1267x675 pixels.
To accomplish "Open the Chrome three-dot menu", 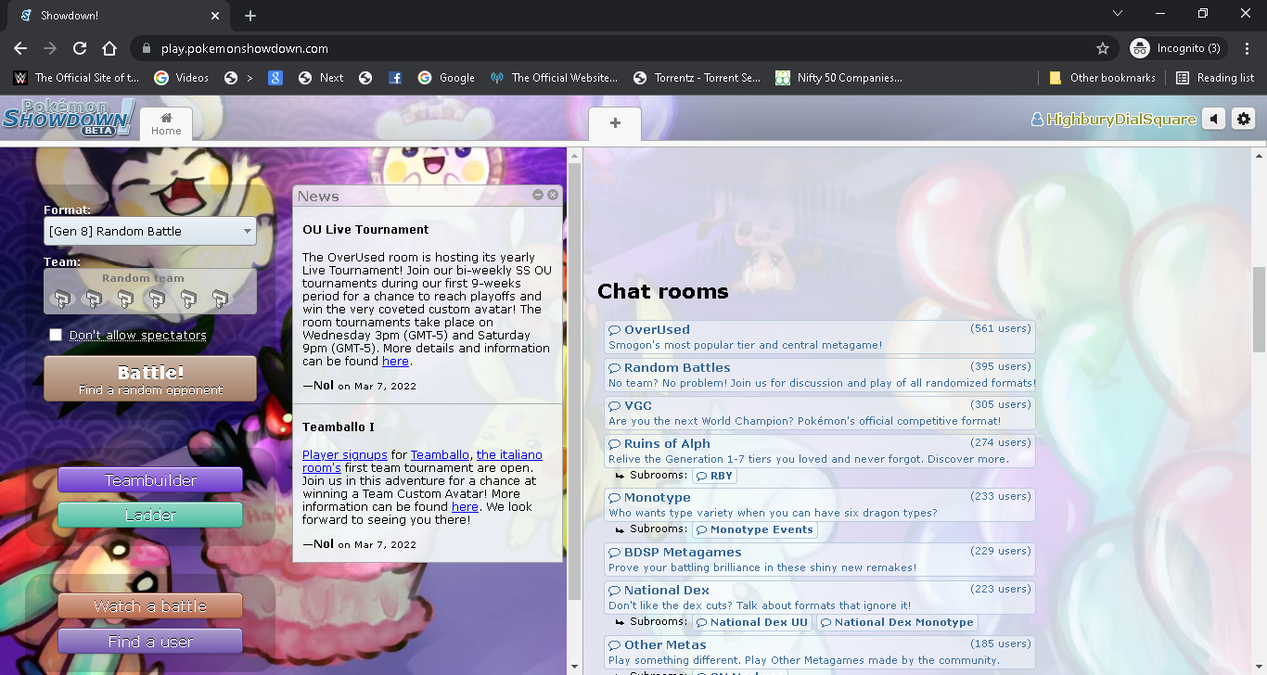I will (x=1247, y=48).
